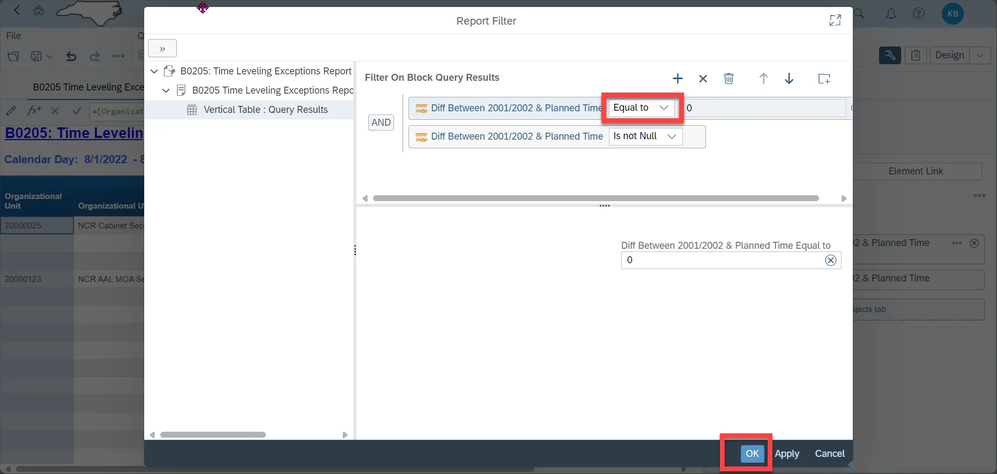Select the B0205: Time Leveling Exceptions Report document node
This screenshot has width=997, height=474.
266,71
